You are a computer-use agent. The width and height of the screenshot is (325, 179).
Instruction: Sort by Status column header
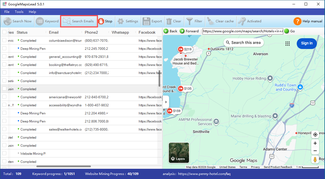[22, 32]
